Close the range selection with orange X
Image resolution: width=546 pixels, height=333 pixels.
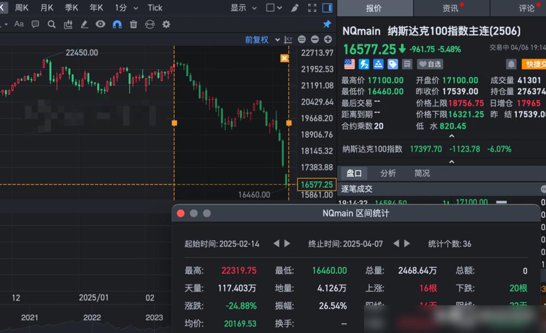click(x=284, y=58)
